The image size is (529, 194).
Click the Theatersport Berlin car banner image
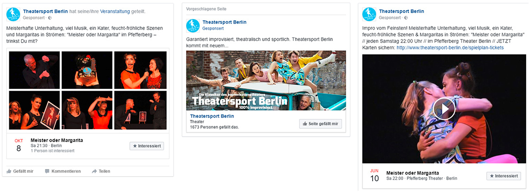(x=266, y=80)
